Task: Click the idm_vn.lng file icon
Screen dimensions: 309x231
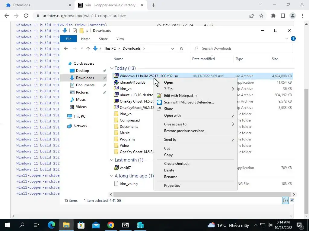Action: 116,184
